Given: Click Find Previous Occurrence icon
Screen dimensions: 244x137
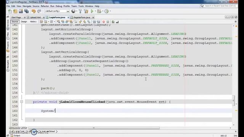Looking at the screenshot, I should pos(63,22).
